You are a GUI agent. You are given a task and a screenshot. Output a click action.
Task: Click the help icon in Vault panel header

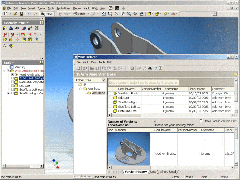click(x=41, y=62)
